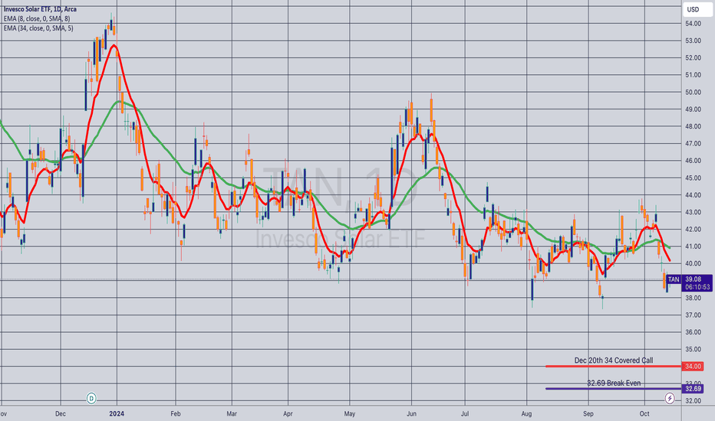The width and height of the screenshot is (715, 421).
Task: Click the Jun label on time axis
Action: pyautogui.click(x=411, y=413)
